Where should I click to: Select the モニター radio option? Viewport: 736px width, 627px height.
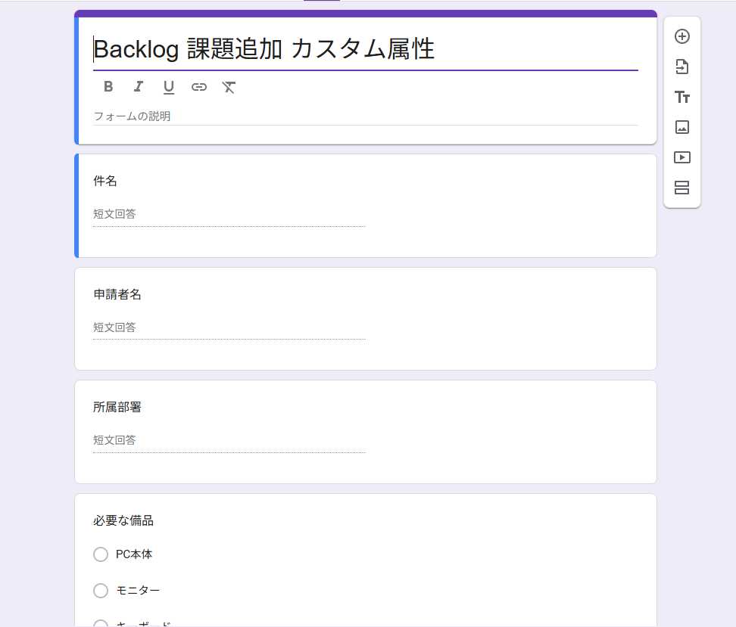tap(101, 591)
